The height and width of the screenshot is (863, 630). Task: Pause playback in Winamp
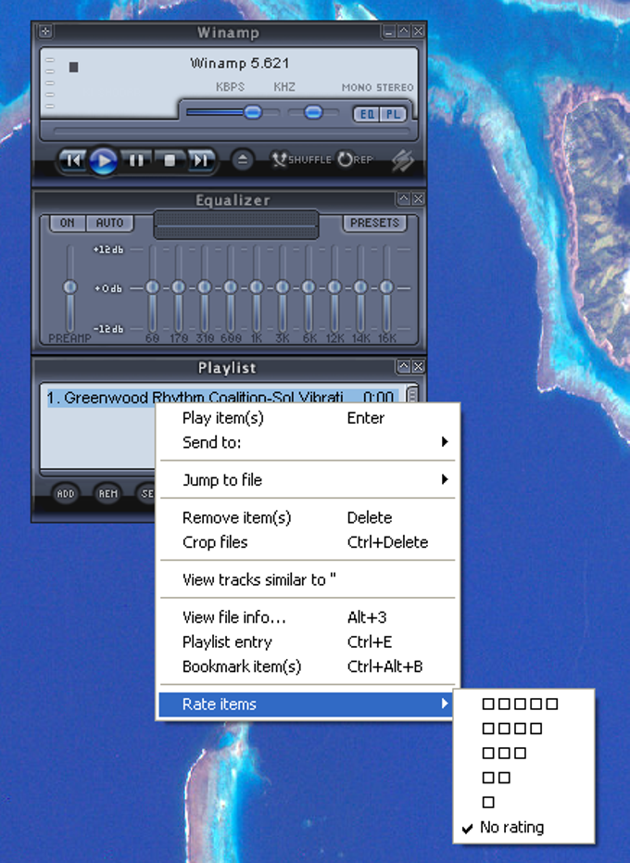(136, 160)
